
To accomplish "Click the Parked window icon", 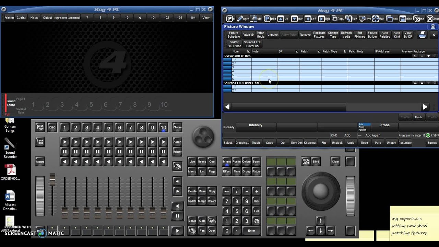I will [x=267, y=19].
